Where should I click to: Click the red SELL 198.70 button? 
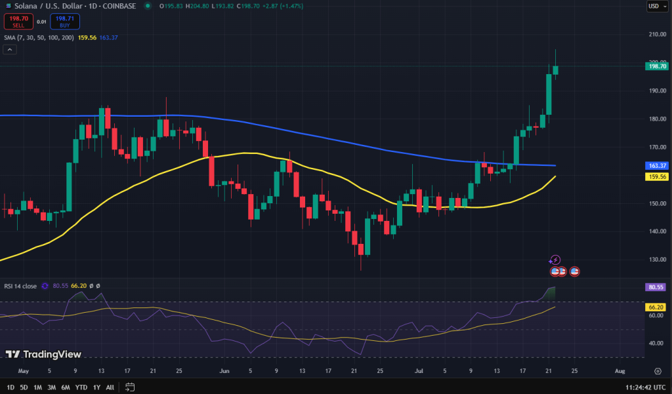(x=18, y=22)
